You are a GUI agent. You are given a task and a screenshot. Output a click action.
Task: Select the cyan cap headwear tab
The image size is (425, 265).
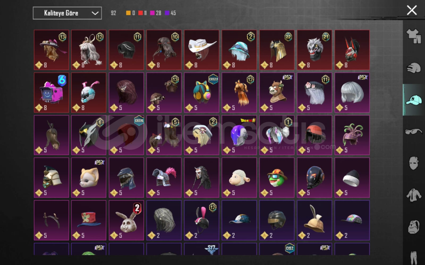pos(414,100)
